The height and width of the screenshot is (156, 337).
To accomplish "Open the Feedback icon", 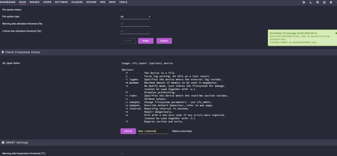I will (x=317, y=2).
